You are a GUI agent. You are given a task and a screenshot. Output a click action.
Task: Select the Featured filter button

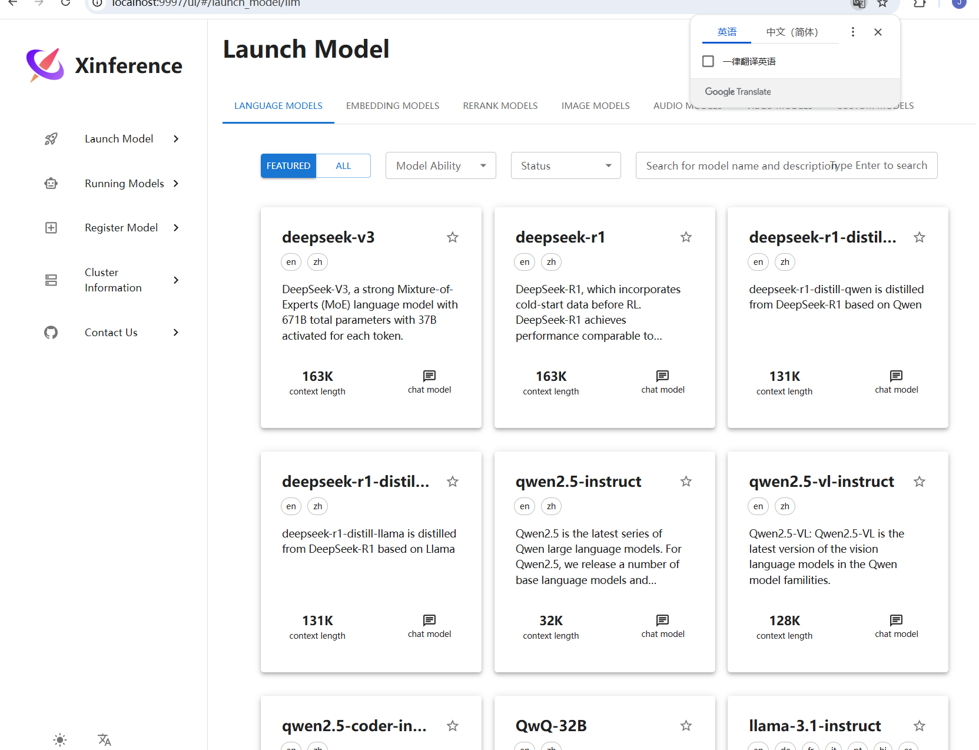point(288,166)
